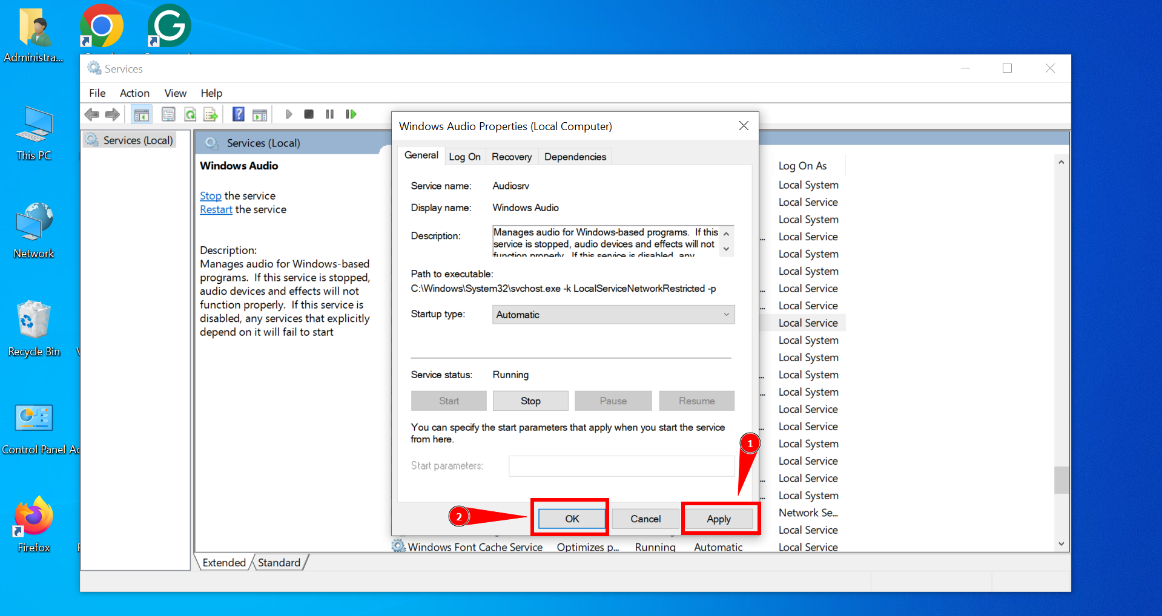Switch to the Standard view tab

coord(279,563)
